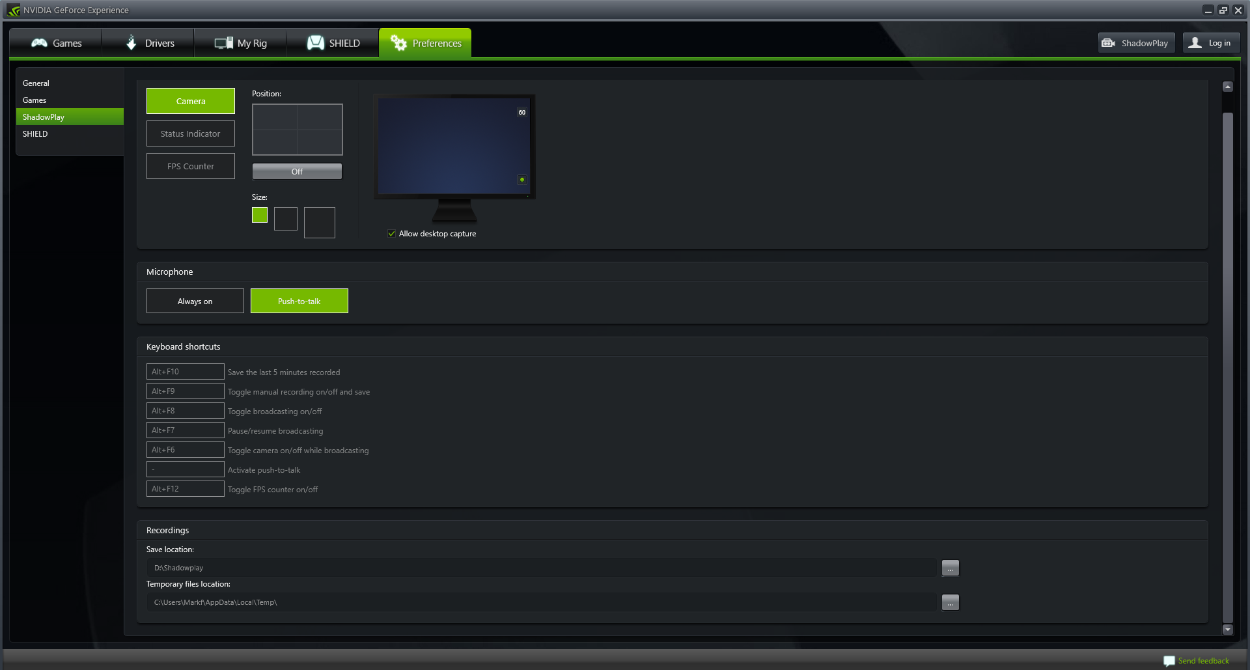Select the medium camera size box

pos(286,219)
